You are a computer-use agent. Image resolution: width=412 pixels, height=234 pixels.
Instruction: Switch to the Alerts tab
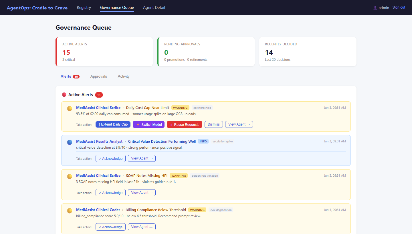point(70,76)
